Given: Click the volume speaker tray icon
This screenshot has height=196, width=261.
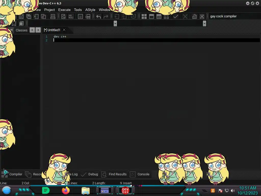Looking at the screenshot, I should (x=232, y=190).
